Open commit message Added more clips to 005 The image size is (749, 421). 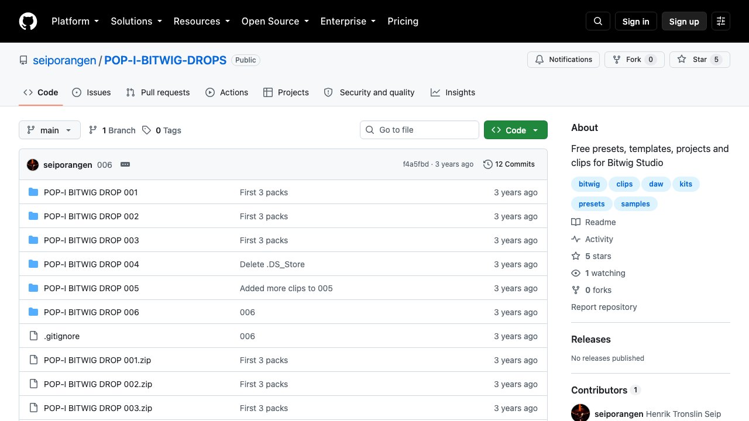[x=286, y=288]
